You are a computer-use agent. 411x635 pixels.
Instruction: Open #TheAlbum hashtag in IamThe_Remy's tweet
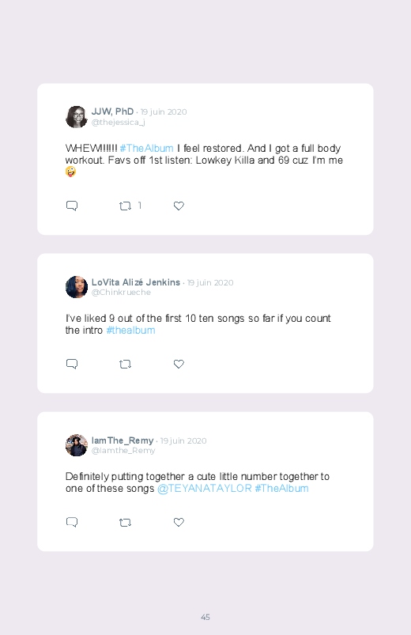point(282,489)
